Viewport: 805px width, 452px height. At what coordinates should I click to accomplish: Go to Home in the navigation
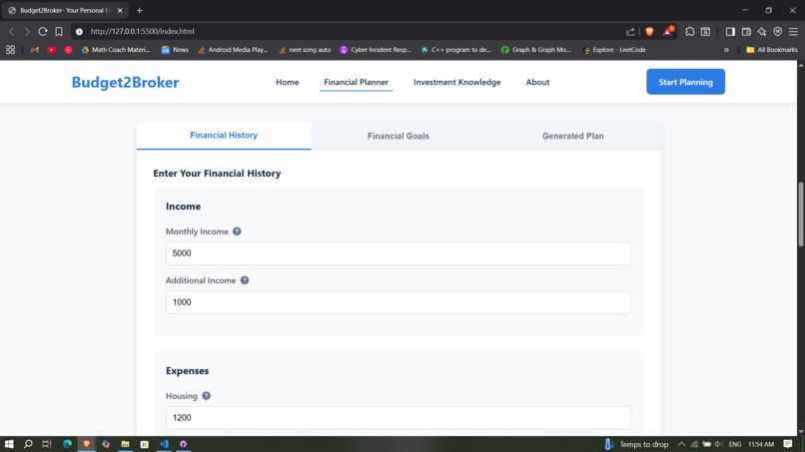[x=287, y=82]
